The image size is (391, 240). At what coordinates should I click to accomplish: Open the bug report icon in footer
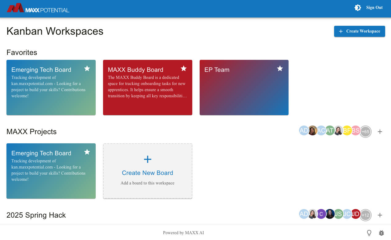[381, 233]
